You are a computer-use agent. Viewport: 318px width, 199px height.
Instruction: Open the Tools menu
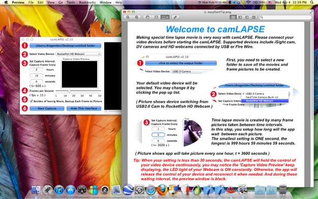click(x=71, y=3)
